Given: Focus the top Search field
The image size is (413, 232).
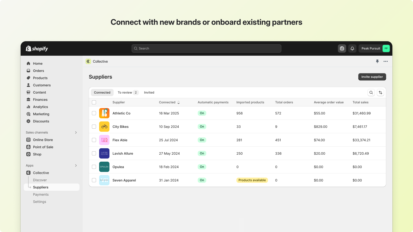Looking at the screenshot, I should point(206,48).
